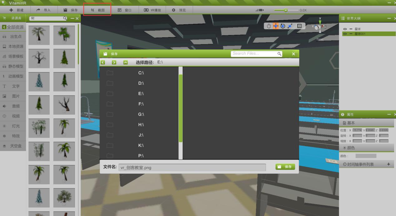Click the frame selection tool icon
Image resolution: width=396 pixels, height=216 pixels.
coord(299,26)
